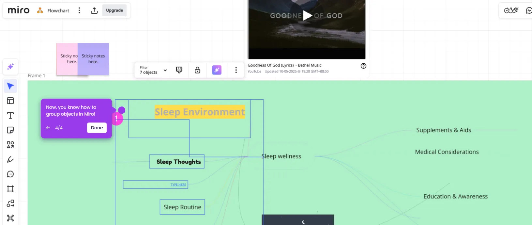Viewport: 532px width, 225px height.
Task: Open the Templates tool
Action: point(10,101)
